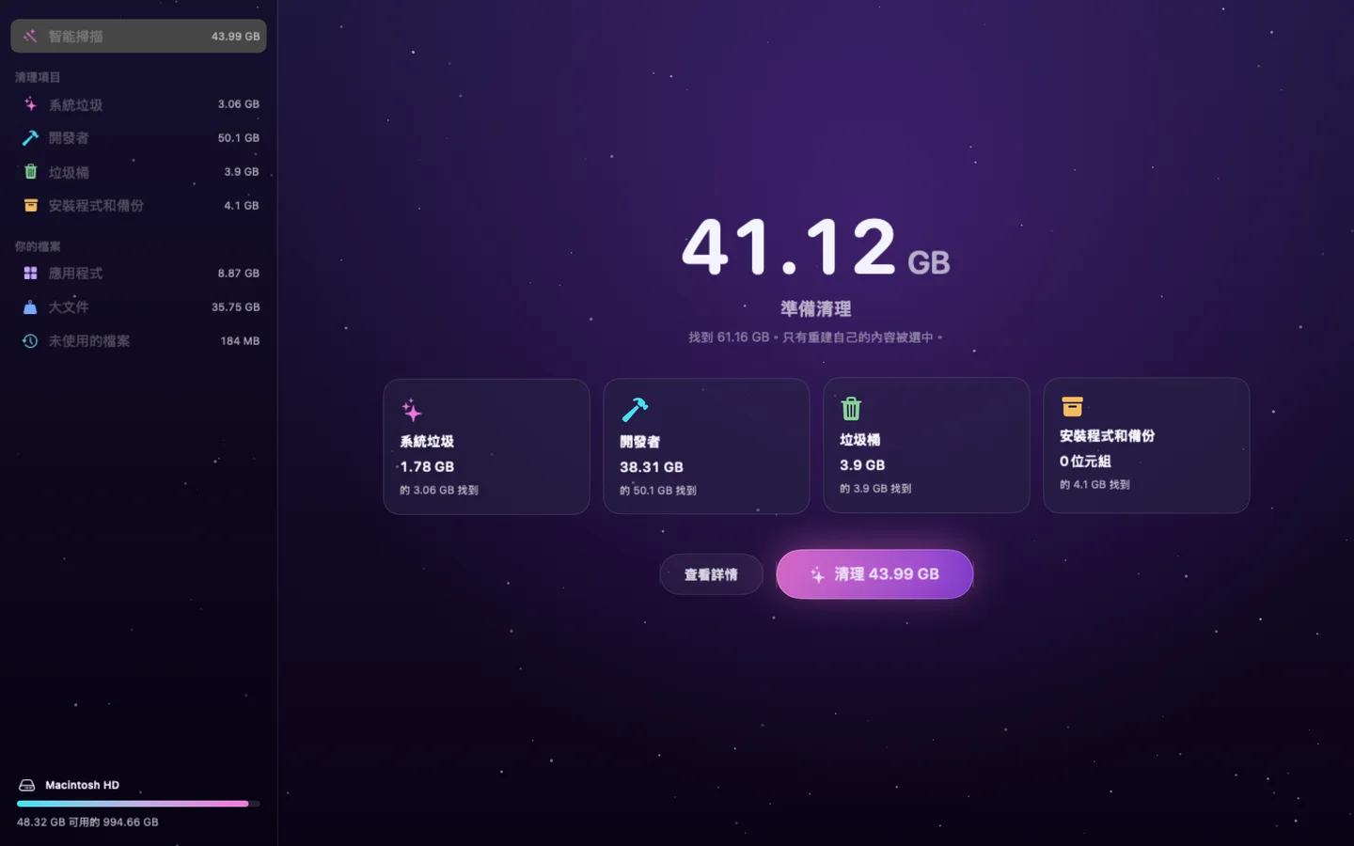
Task: Click the sparkle icon on 系統垃圾 card
Action: coord(412,410)
